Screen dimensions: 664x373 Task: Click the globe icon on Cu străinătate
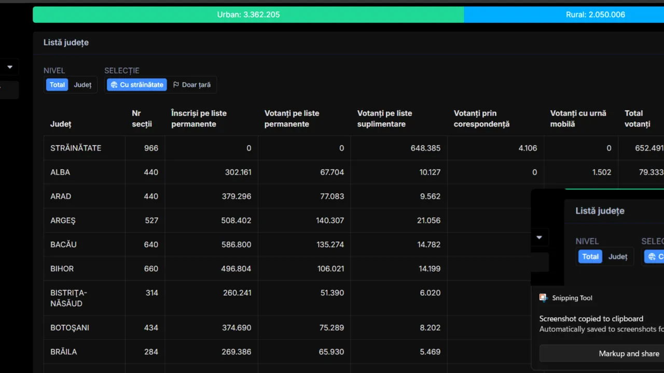(114, 85)
